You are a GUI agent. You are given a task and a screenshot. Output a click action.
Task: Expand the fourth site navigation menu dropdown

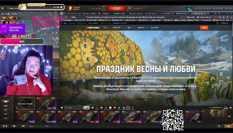tap(142, 28)
